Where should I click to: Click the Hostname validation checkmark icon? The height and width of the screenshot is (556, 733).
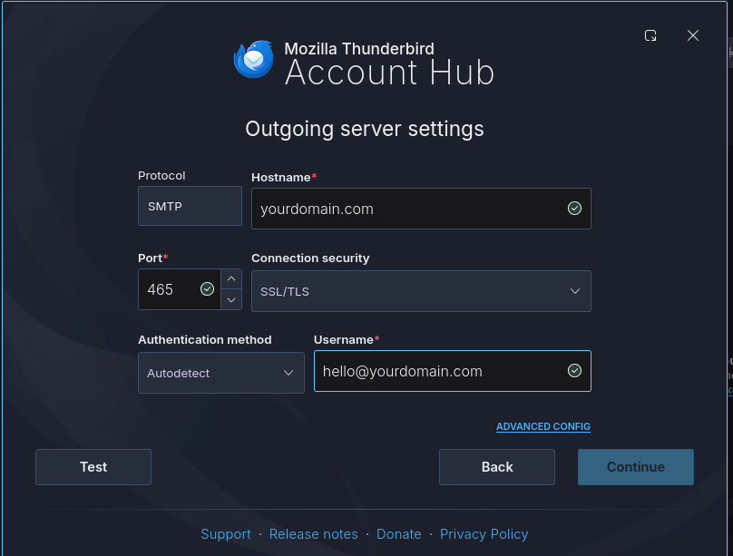point(574,209)
